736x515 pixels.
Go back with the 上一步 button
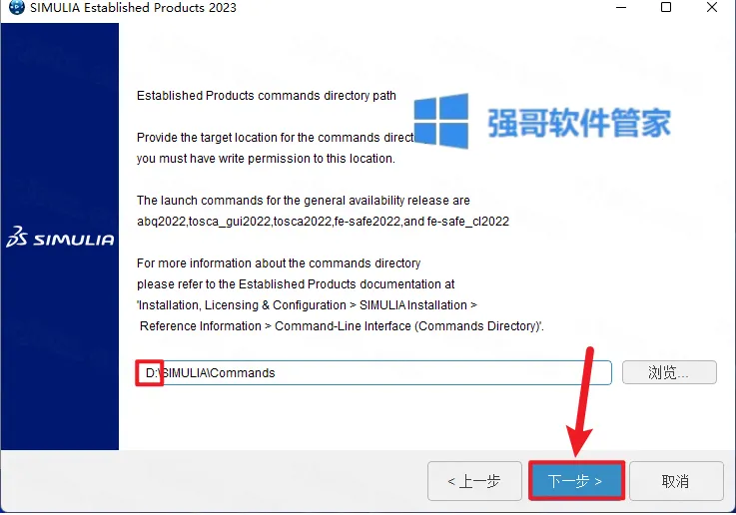(x=474, y=481)
